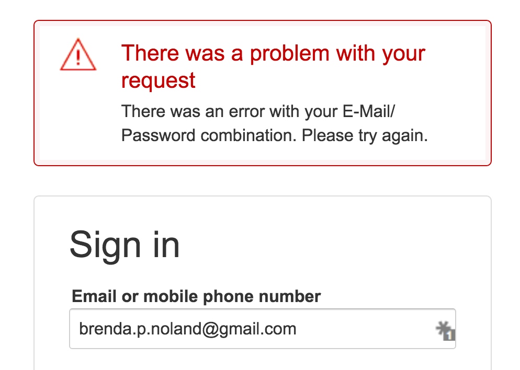
Task: Click the "Password combination. Please try again." line
Action: [274, 135]
